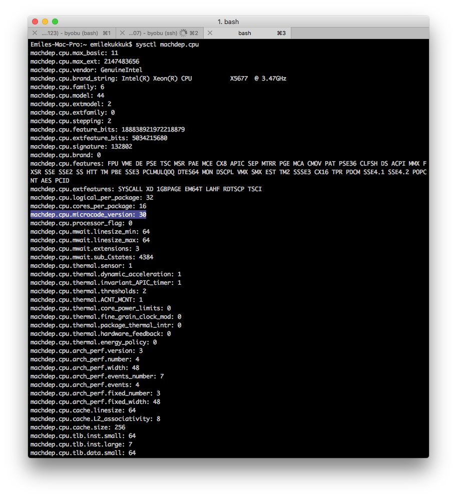457x498 pixels.
Task: Click the machdep.cpu.signature: 132802 line
Action: 81,147
